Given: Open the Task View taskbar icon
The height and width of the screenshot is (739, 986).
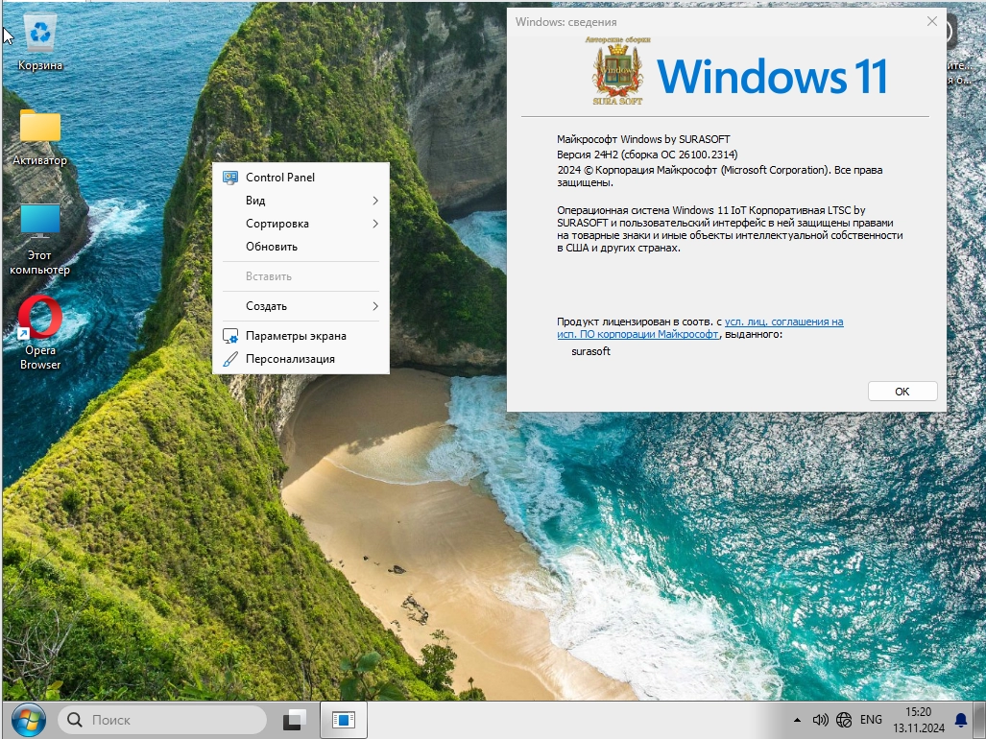Looking at the screenshot, I should pos(294,720).
